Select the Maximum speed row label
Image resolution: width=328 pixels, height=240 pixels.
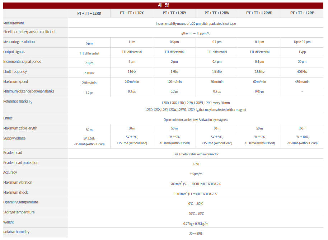15,81
